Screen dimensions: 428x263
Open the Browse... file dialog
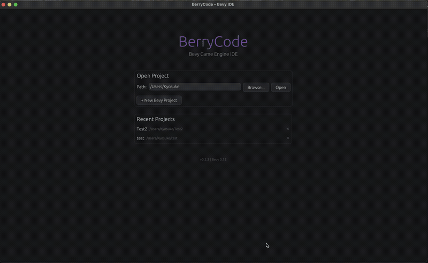pyautogui.click(x=256, y=88)
